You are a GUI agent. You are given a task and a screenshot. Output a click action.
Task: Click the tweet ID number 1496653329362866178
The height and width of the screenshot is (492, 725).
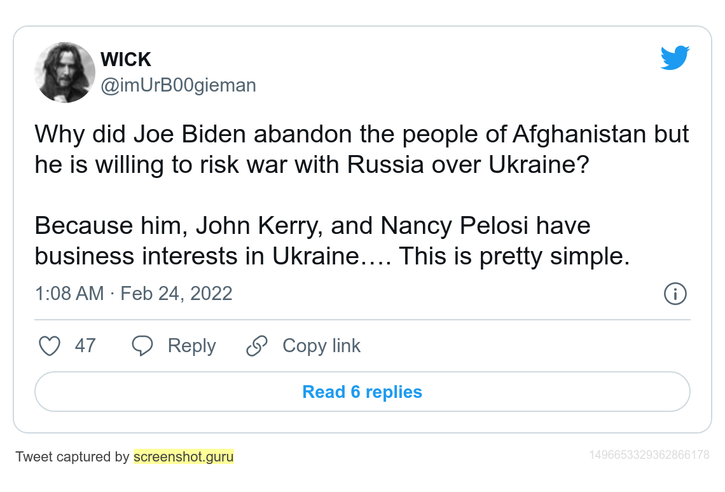[649, 455]
